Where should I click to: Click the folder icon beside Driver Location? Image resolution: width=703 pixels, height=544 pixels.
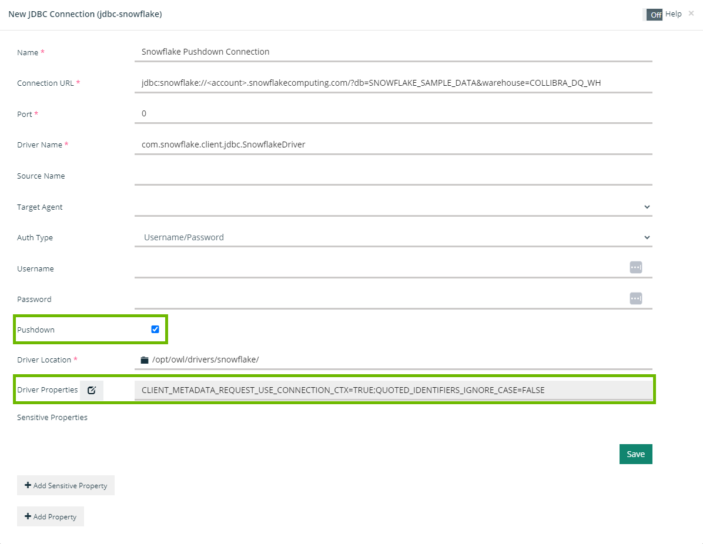pos(145,360)
